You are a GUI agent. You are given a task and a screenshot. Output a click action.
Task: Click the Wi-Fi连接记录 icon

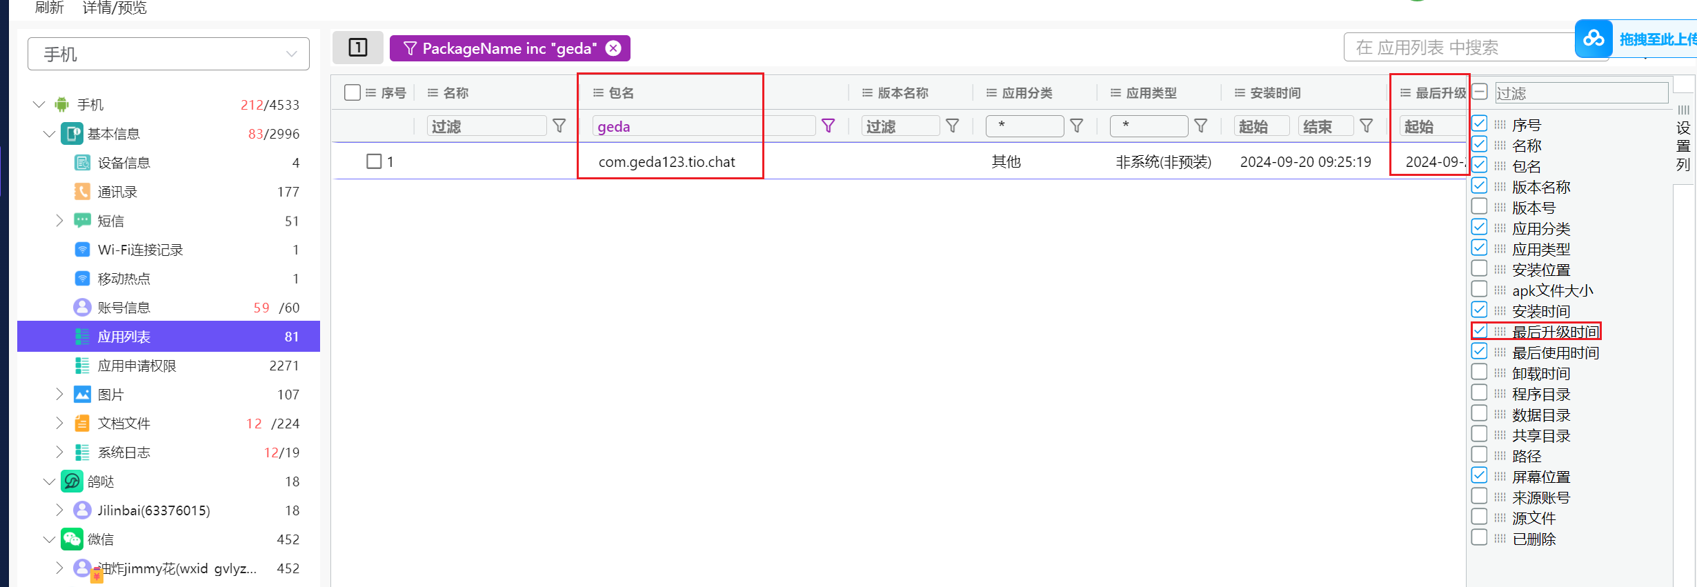coord(82,250)
